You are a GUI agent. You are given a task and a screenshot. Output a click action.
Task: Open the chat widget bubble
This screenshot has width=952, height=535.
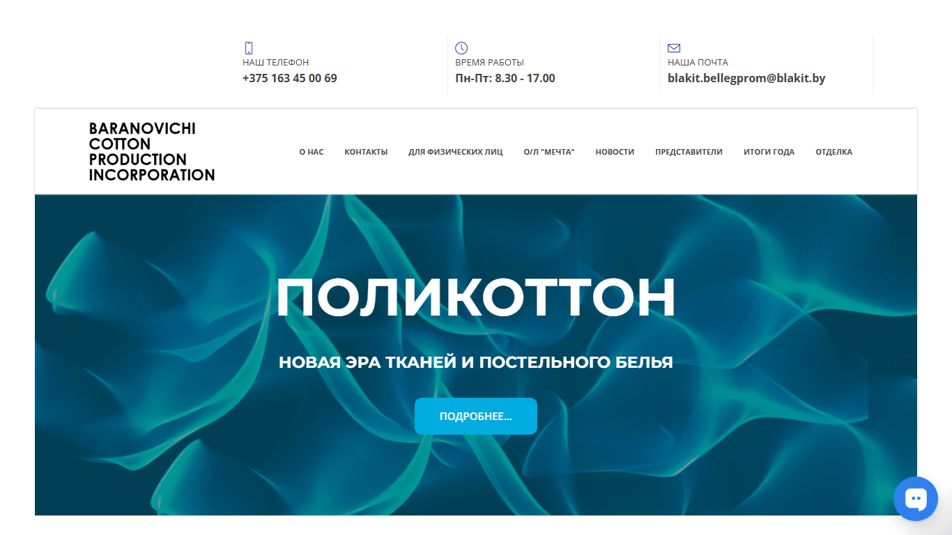(x=916, y=499)
